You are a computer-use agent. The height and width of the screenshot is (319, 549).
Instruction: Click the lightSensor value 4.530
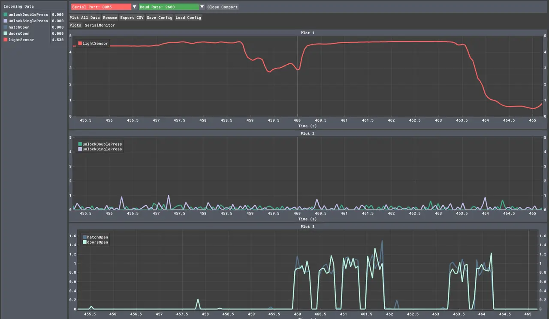[57, 40]
